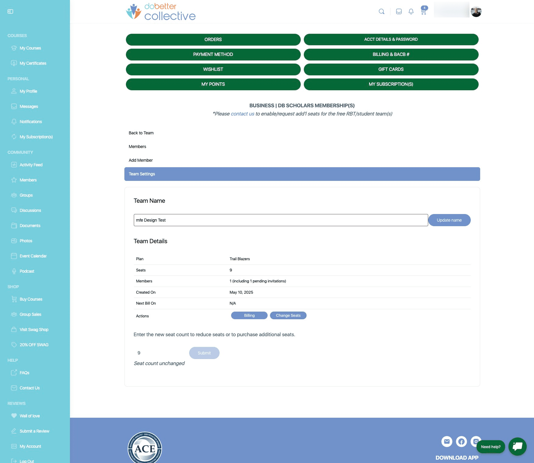Click the sidebar Messages inbox icon
Viewport: 534px width, 463px height.
pos(14,106)
